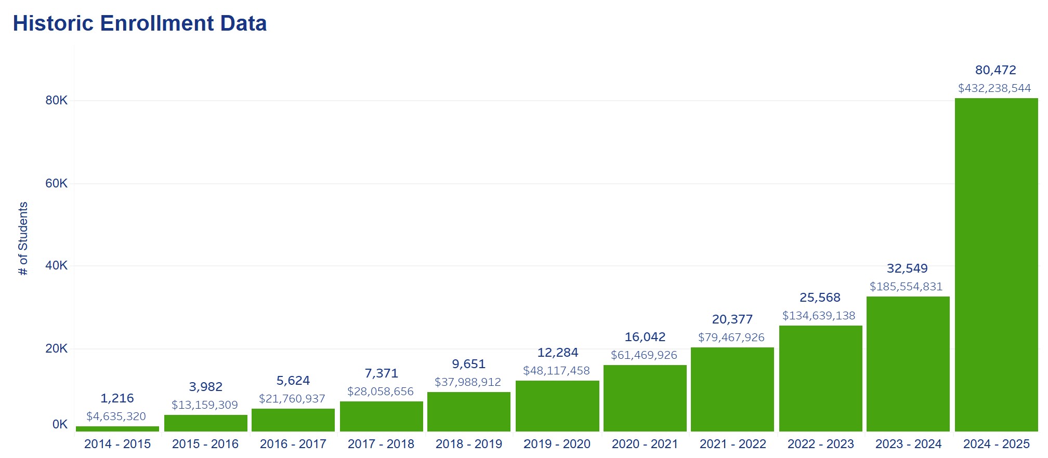Click the 80,472 student count label
Screen dimensions: 1048x458
click(995, 70)
